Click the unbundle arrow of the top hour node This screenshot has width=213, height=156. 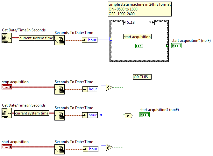point(84,40)
